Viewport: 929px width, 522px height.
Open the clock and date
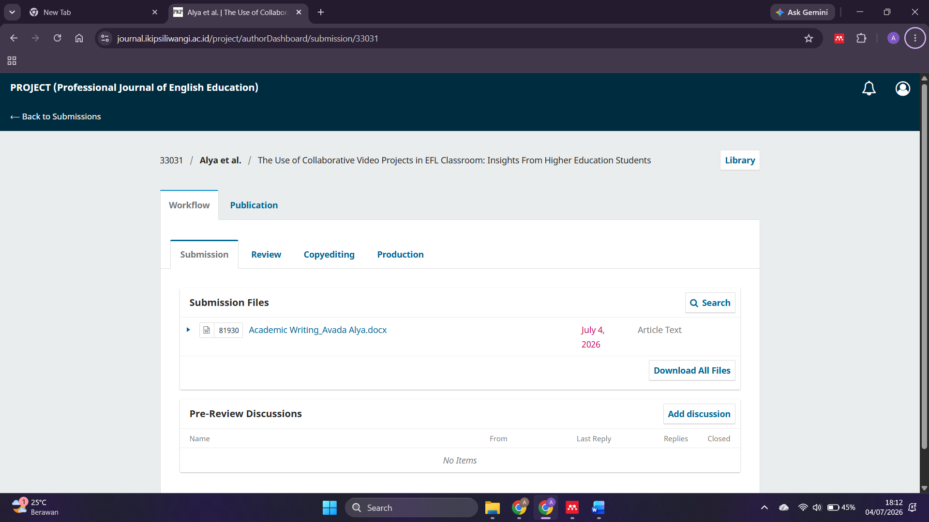pyautogui.click(x=884, y=507)
